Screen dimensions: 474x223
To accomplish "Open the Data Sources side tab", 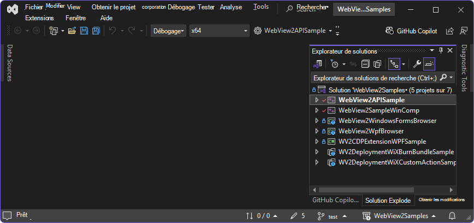I will (9, 63).
